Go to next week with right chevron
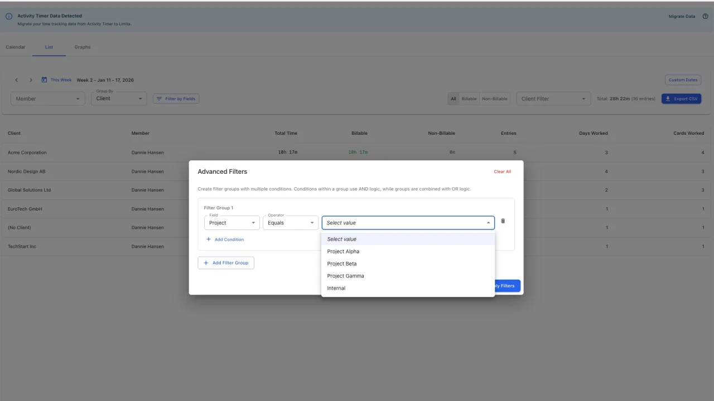 point(31,80)
